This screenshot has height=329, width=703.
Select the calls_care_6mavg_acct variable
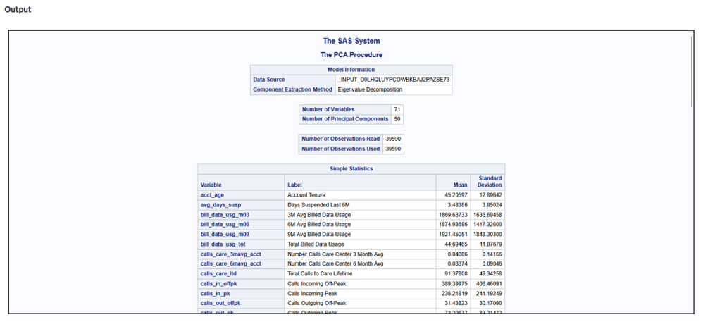tap(231, 264)
